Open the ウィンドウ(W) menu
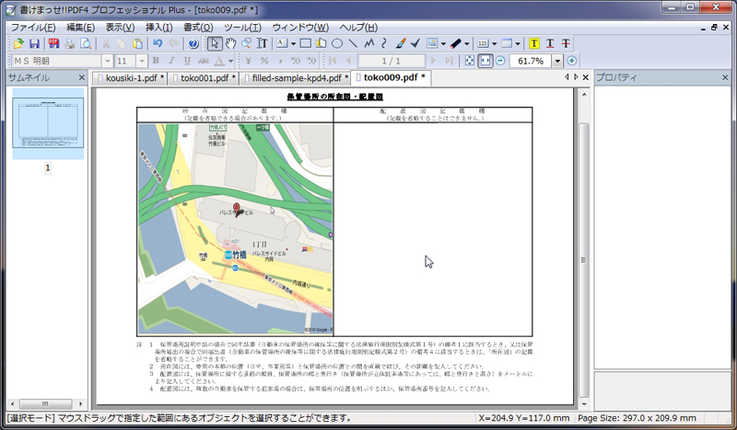The height and width of the screenshot is (430, 737). 300,28
